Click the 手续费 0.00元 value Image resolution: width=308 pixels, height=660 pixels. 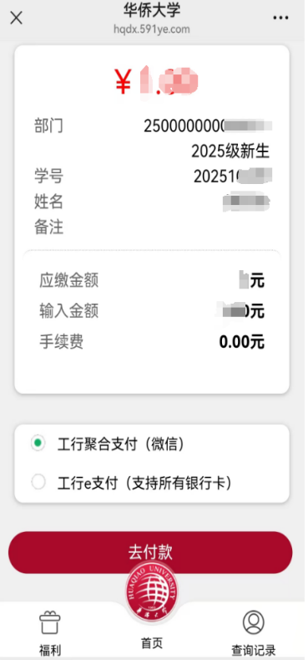242,342
